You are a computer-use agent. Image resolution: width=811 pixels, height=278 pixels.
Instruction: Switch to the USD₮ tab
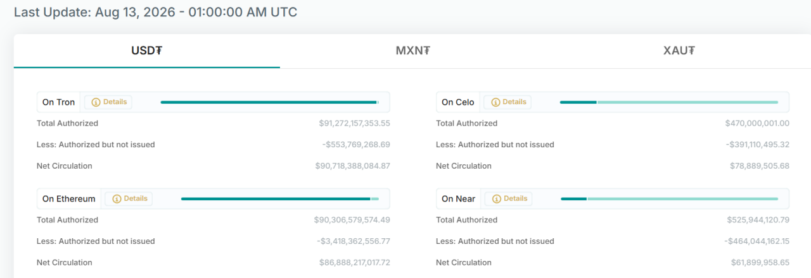tap(147, 51)
